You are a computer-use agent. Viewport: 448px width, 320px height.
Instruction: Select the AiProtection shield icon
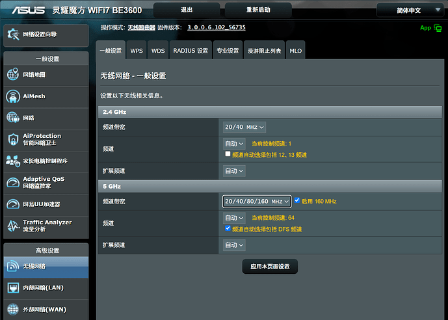coord(13,139)
